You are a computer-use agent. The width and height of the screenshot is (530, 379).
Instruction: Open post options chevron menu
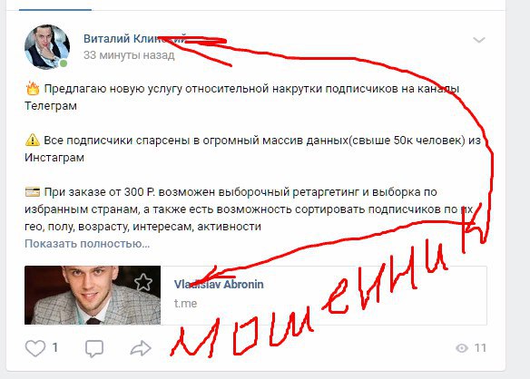(479, 40)
